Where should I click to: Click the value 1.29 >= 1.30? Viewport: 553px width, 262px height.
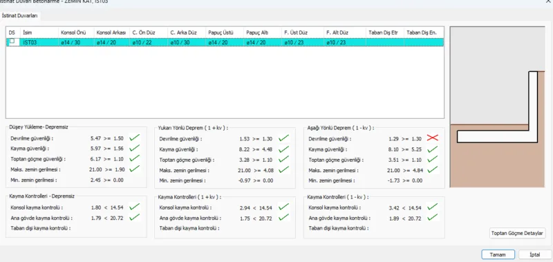pos(405,139)
